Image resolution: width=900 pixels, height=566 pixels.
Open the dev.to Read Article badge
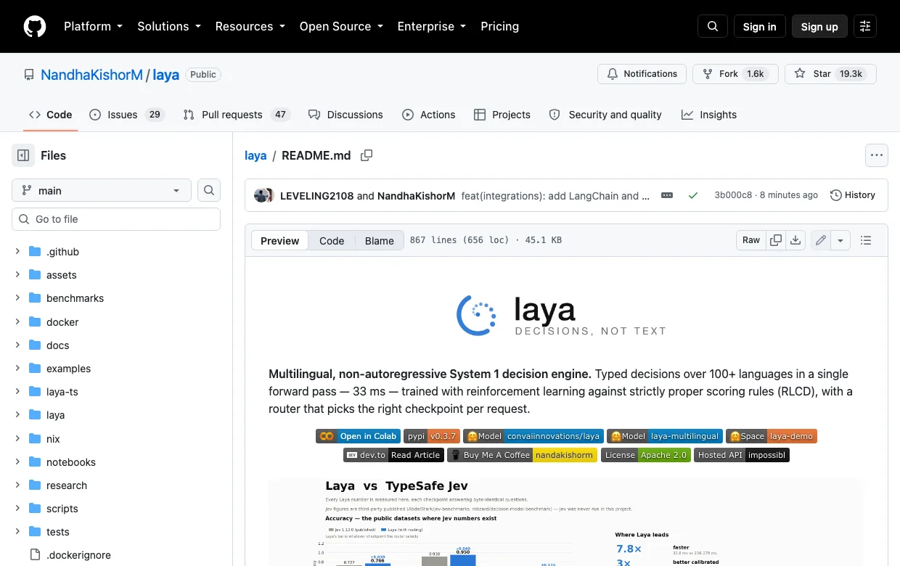pyautogui.click(x=393, y=455)
